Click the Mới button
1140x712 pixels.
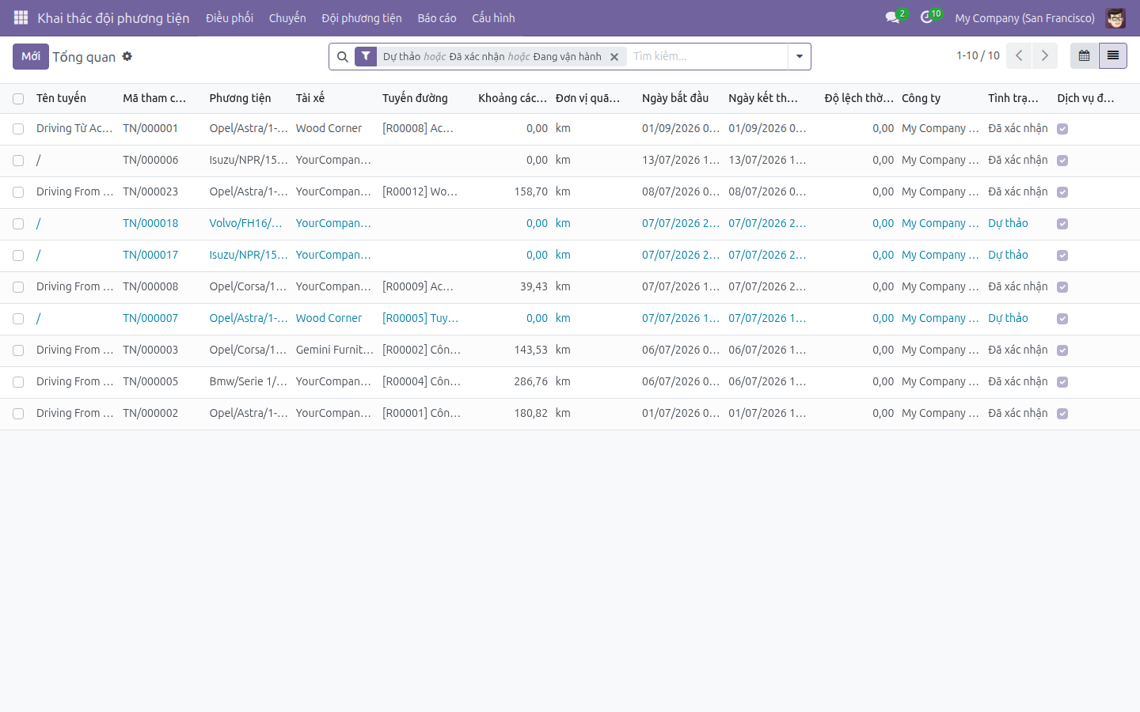(x=31, y=56)
